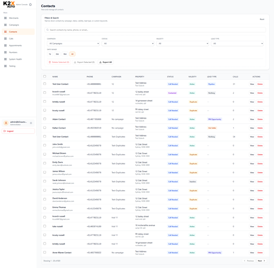
Task: Open the All Campaigns dropdown
Action: click(x=73, y=44)
